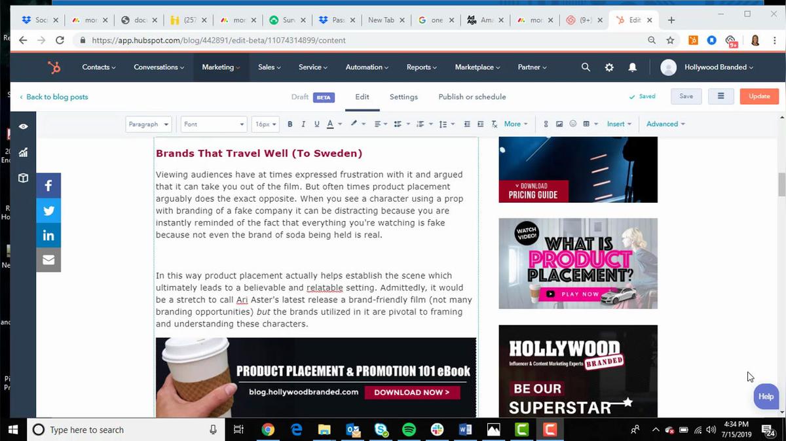Expand the Advanced dropdown
The image size is (786, 441).
665,124
